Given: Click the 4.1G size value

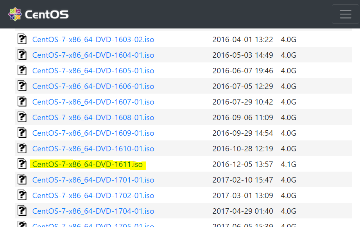Looking at the screenshot, I should (x=288, y=164).
